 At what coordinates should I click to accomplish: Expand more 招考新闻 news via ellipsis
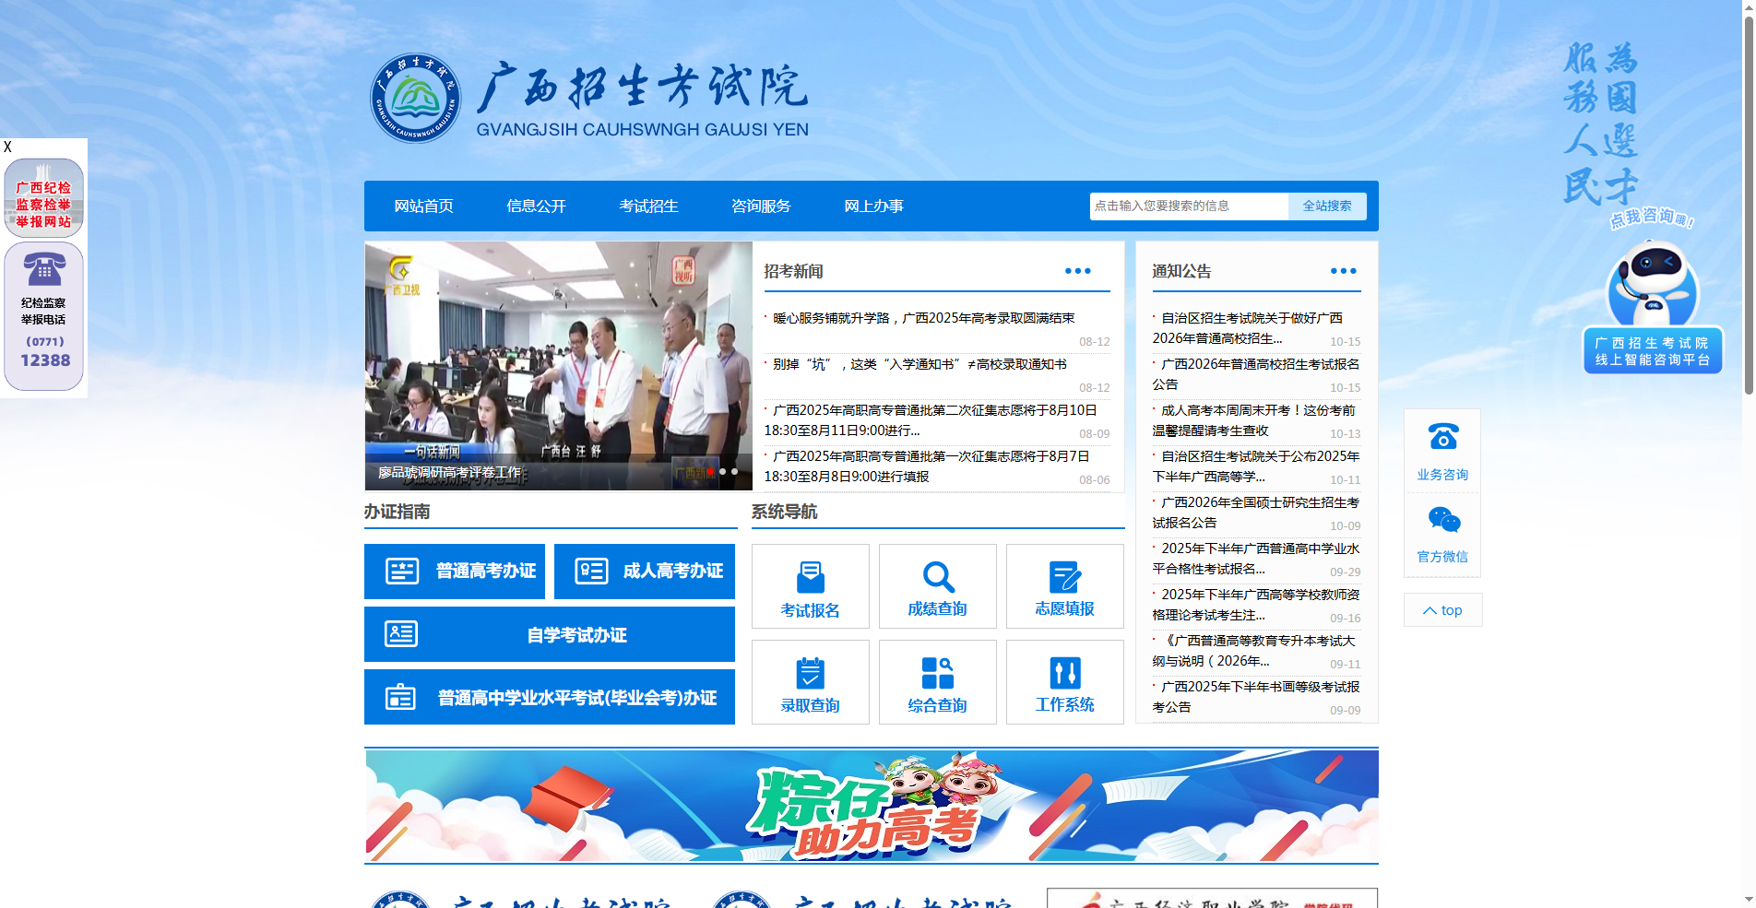1078,270
